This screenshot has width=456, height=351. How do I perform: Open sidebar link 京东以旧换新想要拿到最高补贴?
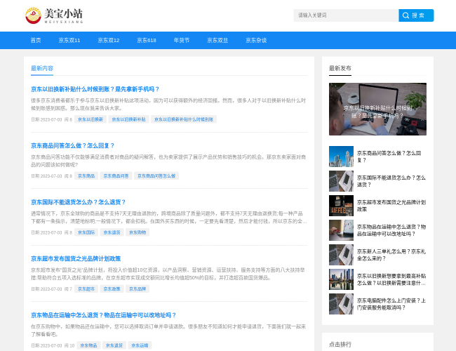click(391, 279)
